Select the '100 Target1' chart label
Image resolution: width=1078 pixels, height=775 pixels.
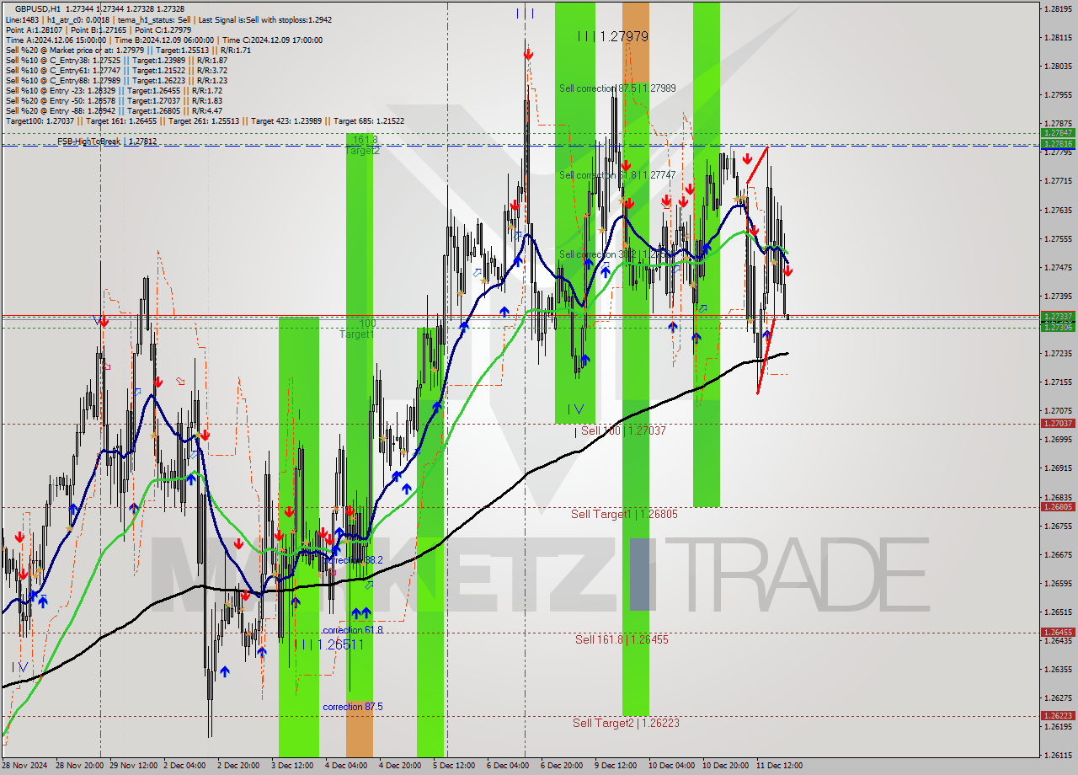pos(358,329)
